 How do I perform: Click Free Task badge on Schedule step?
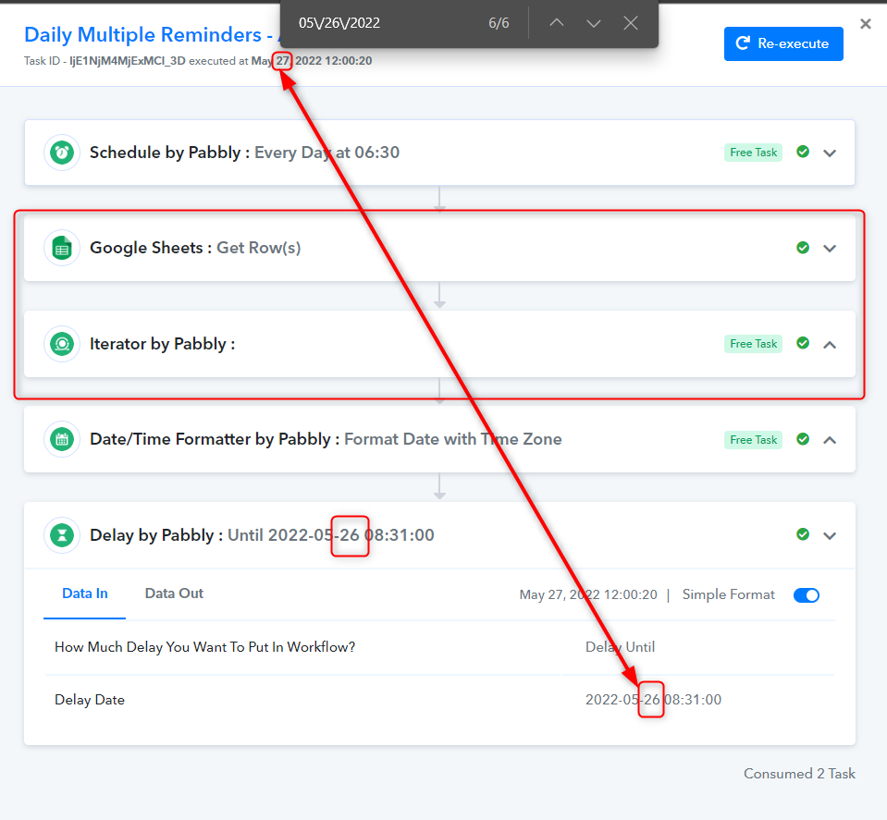click(754, 153)
